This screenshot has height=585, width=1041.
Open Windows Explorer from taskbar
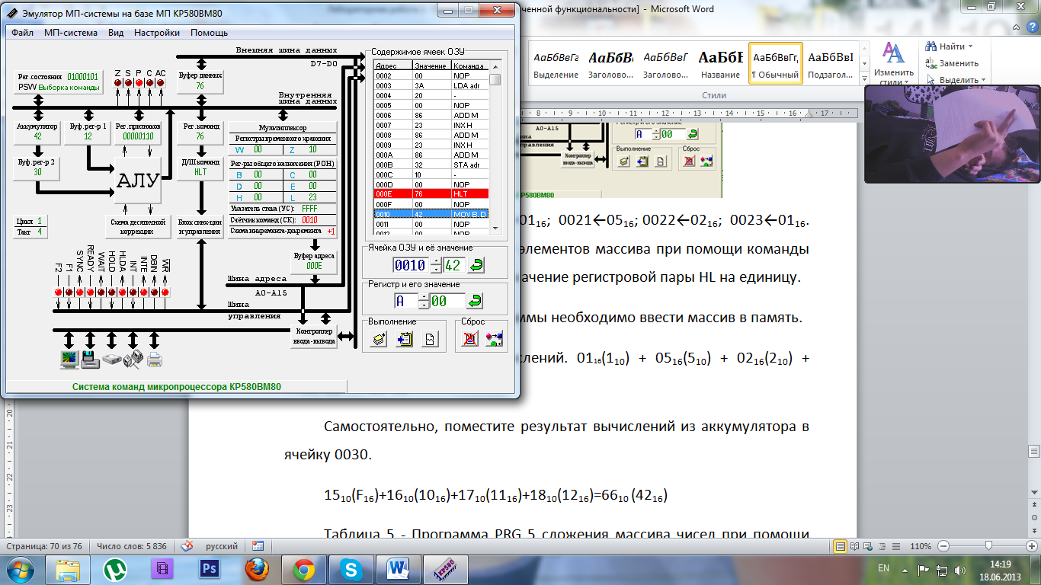coord(69,568)
